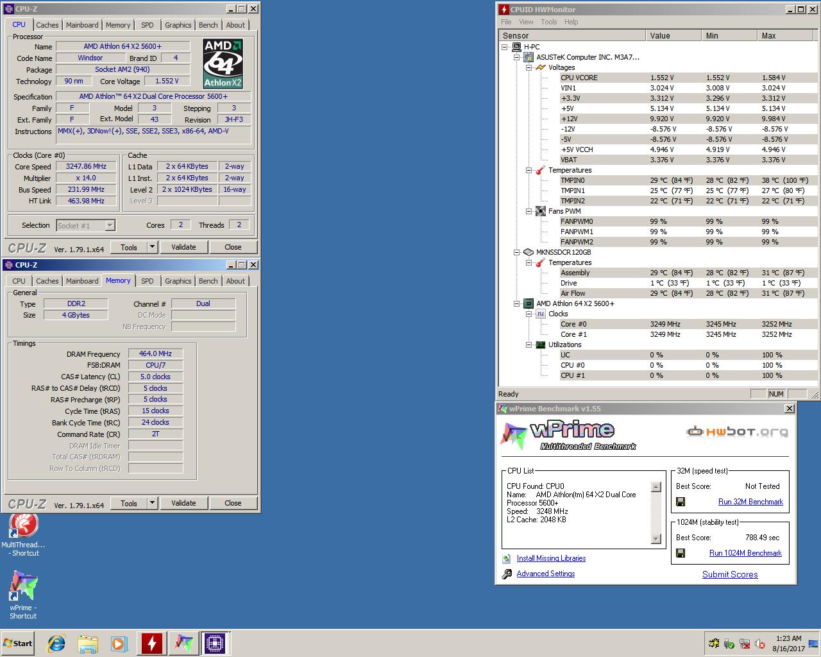Screen dimensions: 821x657
Task: Open Windows Explorer folder in taskbar
Action: (x=88, y=644)
